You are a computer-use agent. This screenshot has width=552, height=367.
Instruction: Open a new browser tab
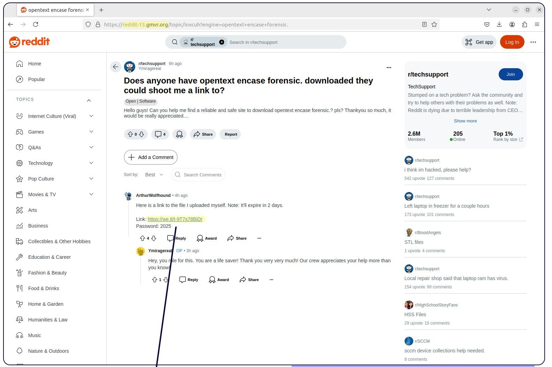tap(101, 10)
